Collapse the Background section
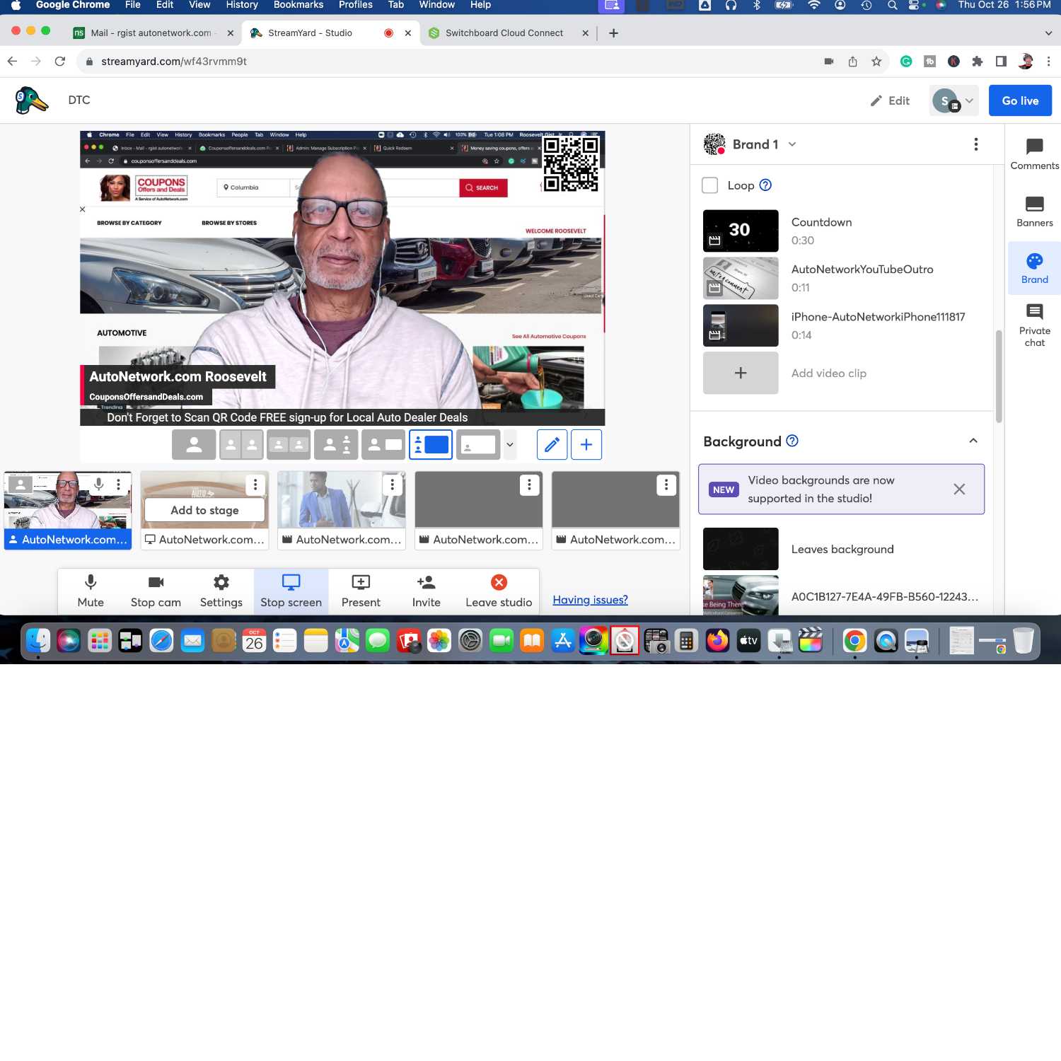The height and width of the screenshot is (1061, 1061). [973, 441]
